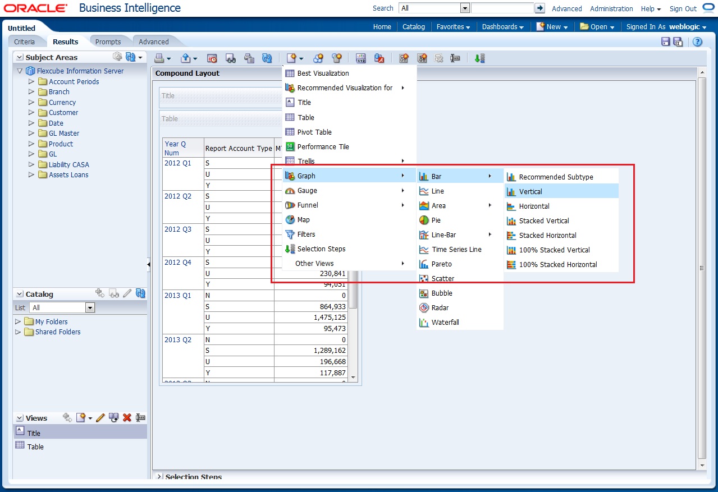The height and width of the screenshot is (492, 718).
Task: Collapse the Subject Areas pane
Action: pyautogui.click(x=20, y=57)
